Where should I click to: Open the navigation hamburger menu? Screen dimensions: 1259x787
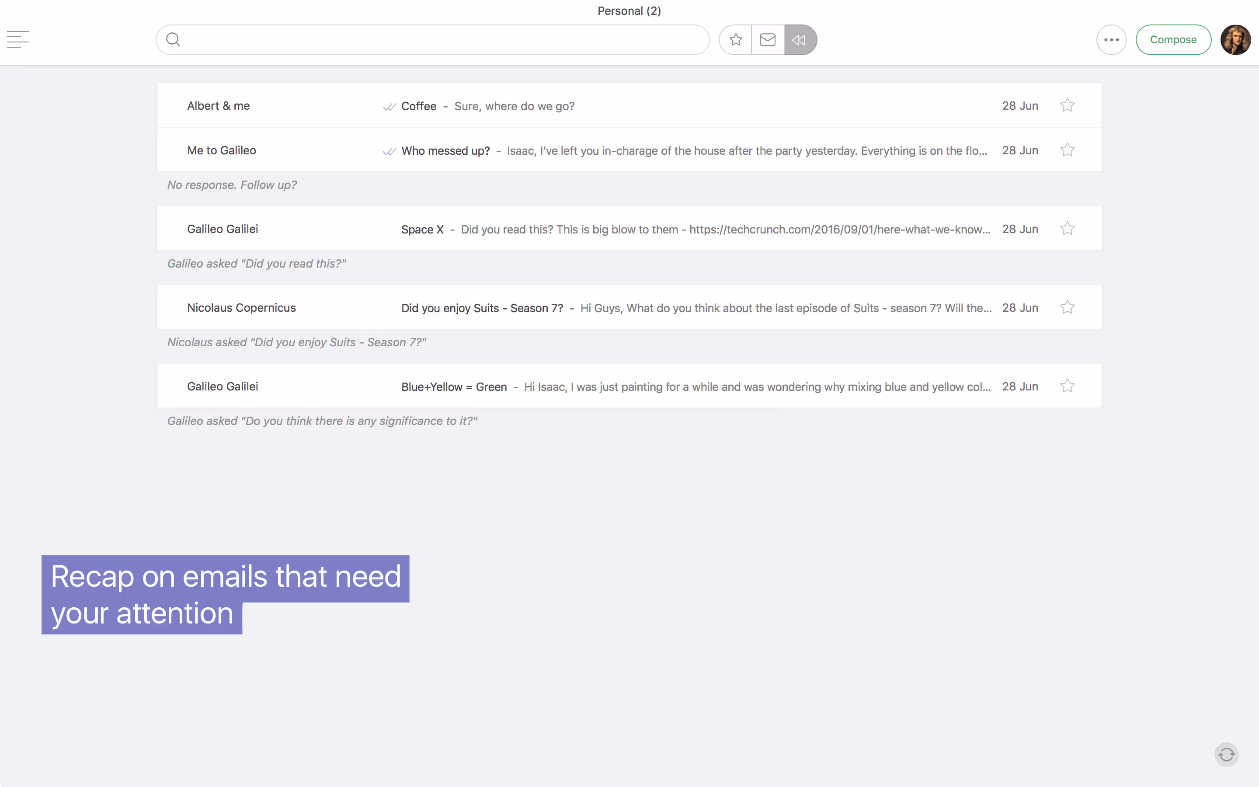17,39
